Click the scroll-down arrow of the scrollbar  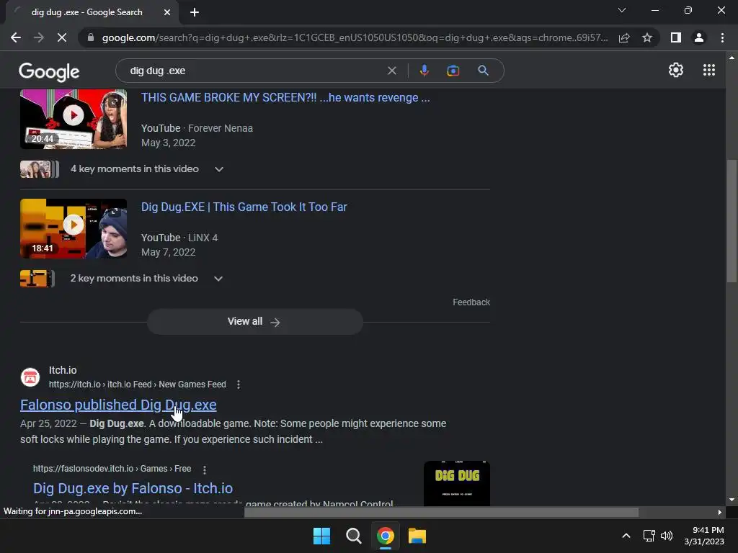click(732, 500)
